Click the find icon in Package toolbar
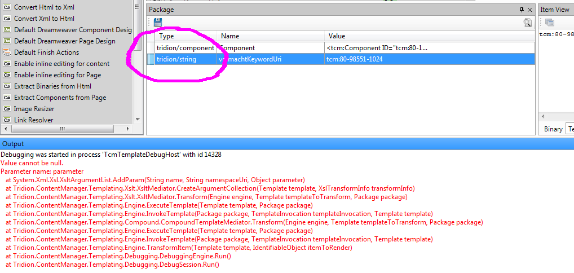 click(527, 23)
